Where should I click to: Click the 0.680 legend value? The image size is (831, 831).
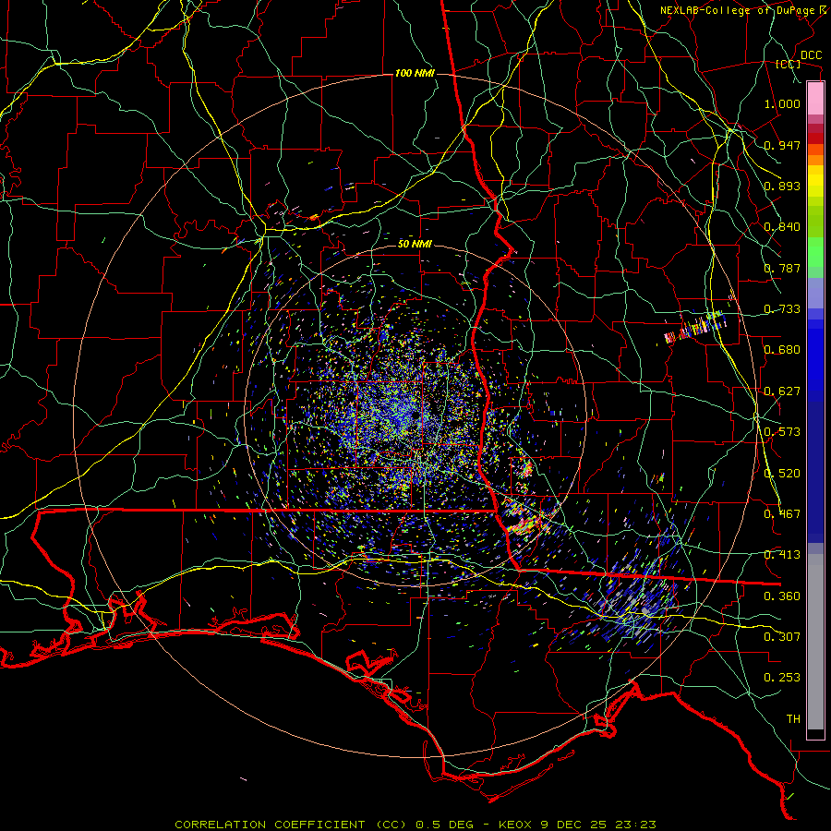click(x=782, y=350)
